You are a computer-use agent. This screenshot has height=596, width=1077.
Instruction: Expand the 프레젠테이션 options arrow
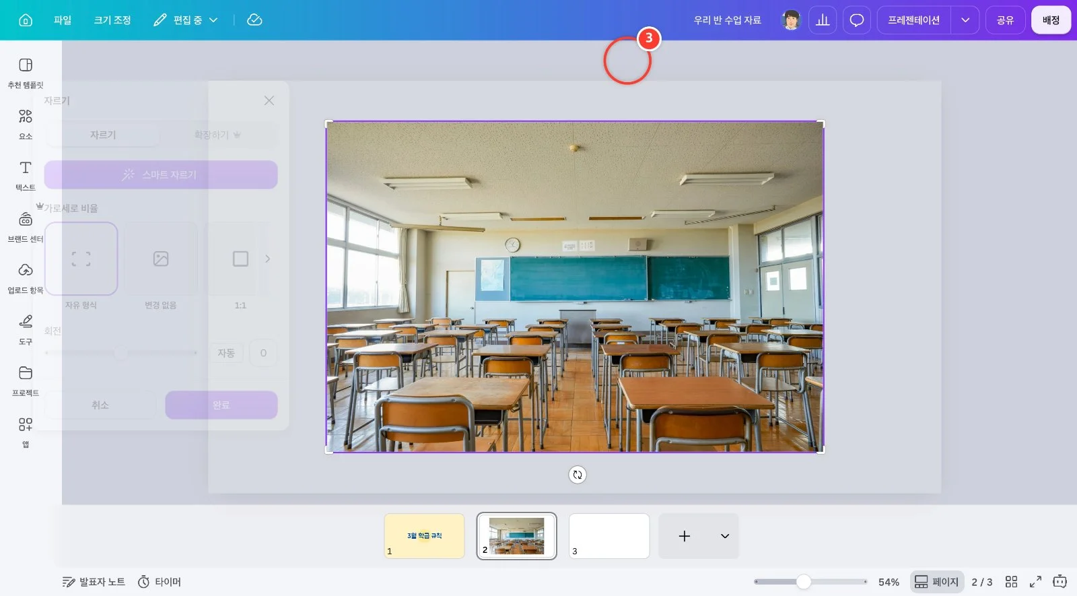coord(965,20)
